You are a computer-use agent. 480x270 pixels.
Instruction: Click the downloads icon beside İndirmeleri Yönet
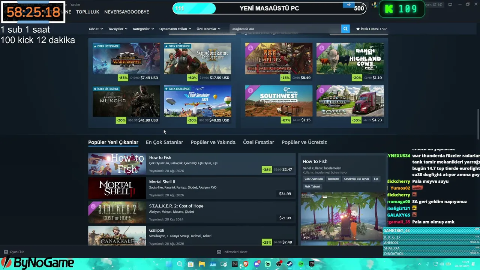[x=219, y=252]
